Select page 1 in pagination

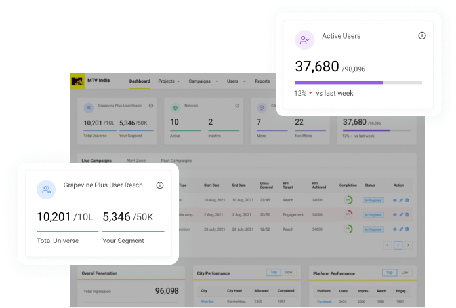pyautogui.click(x=398, y=245)
